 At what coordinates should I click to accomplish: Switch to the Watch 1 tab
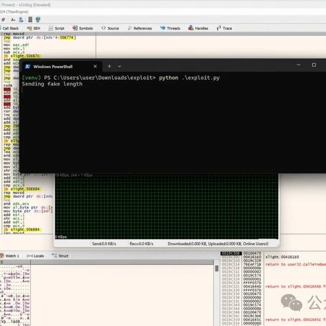pos(10,256)
